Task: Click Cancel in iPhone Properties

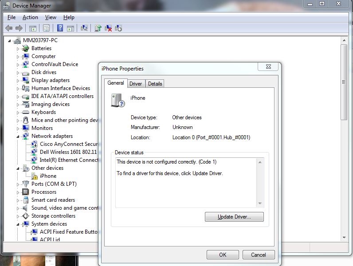Action: click(x=259, y=255)
